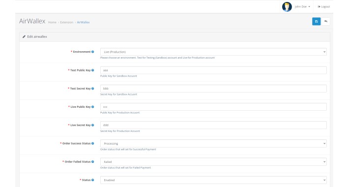Screen dimensions: 349x187
Task: Open the Status dropdown showing Enabled
Action: click(213, 180)
